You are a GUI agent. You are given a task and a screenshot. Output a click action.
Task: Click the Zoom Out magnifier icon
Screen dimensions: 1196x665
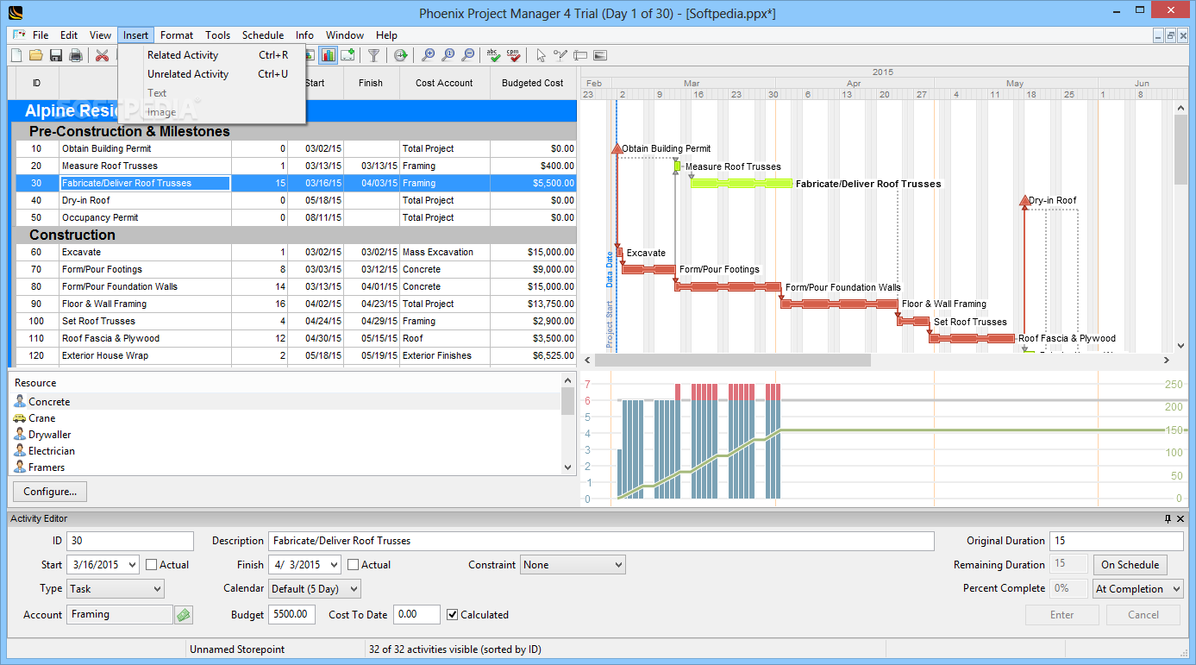(x=468, y=55)
